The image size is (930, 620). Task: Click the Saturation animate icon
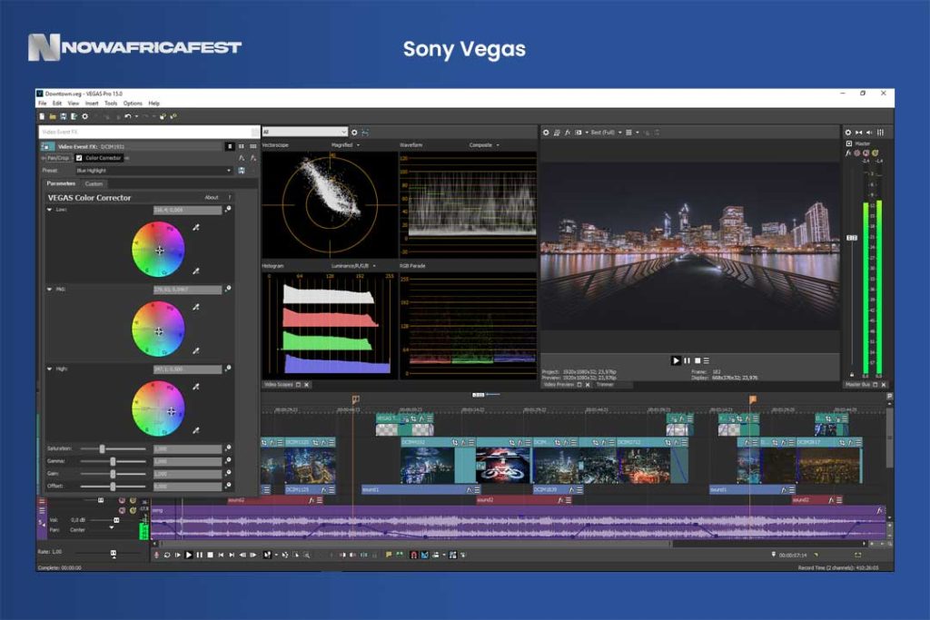pyautogui.click(x=228, y=448)
